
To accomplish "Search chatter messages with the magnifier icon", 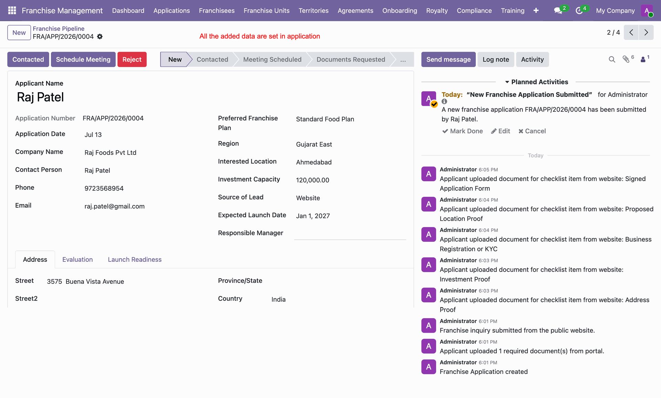I will pos(612,60).
